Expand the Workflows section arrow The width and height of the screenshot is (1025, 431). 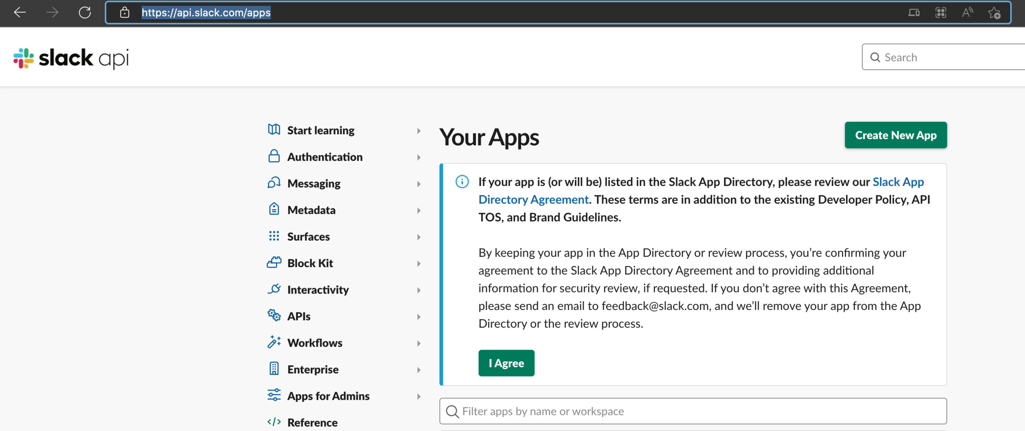[418, 343]
